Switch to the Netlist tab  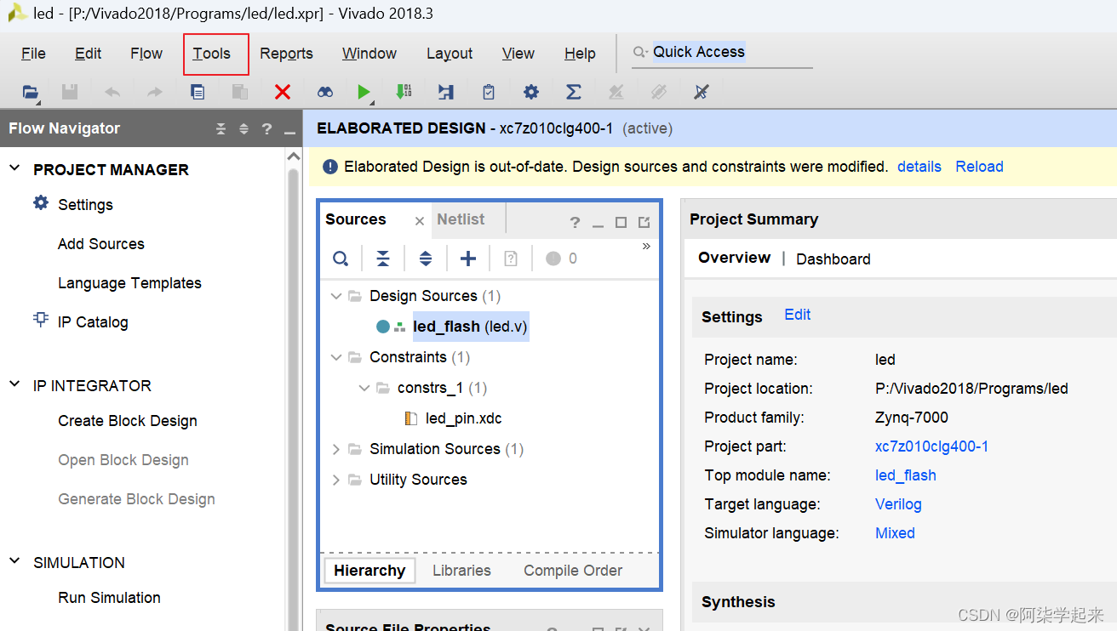click(461, 219)
